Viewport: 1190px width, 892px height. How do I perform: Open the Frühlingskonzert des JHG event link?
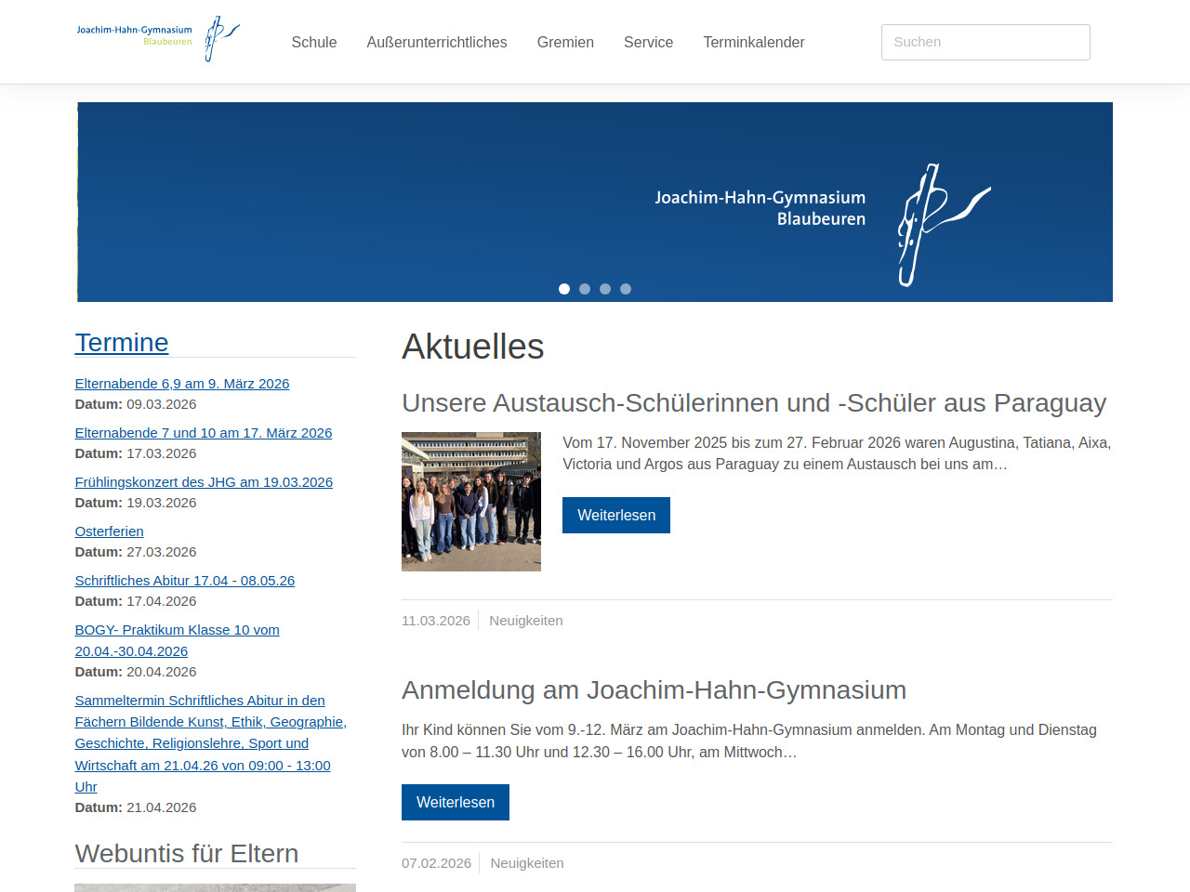coord(204,482)
